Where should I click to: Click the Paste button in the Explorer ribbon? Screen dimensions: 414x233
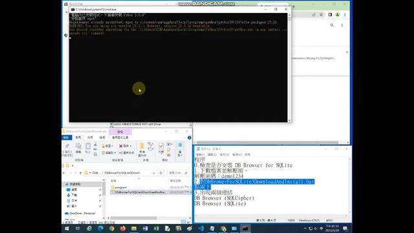coord(88,148)
